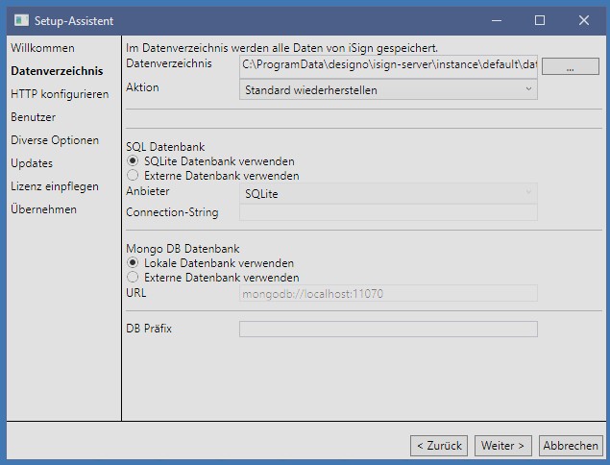
Task: Switch to Diverse Optionen step
Action: pyautogui.click(x=55, y=140)
